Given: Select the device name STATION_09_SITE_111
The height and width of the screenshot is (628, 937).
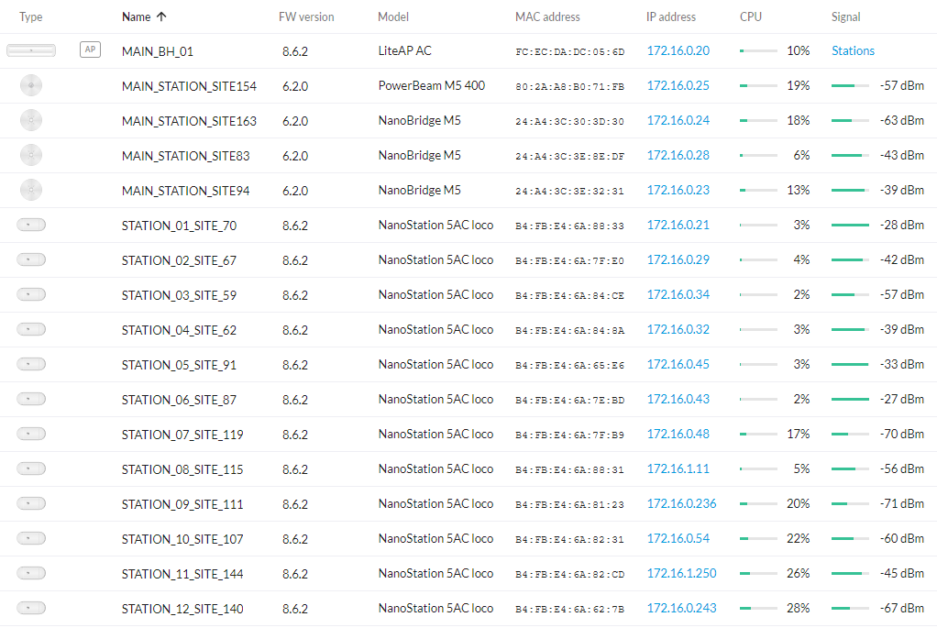Looking at the screenshot, I should pyautogui.click(x=182, y=503).
